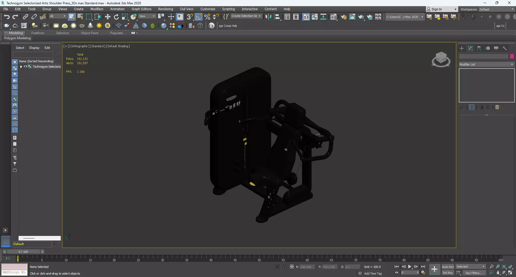Screen dimensions: 516x277
Task: Activate the Select Object tool
Action: point(72,17)
